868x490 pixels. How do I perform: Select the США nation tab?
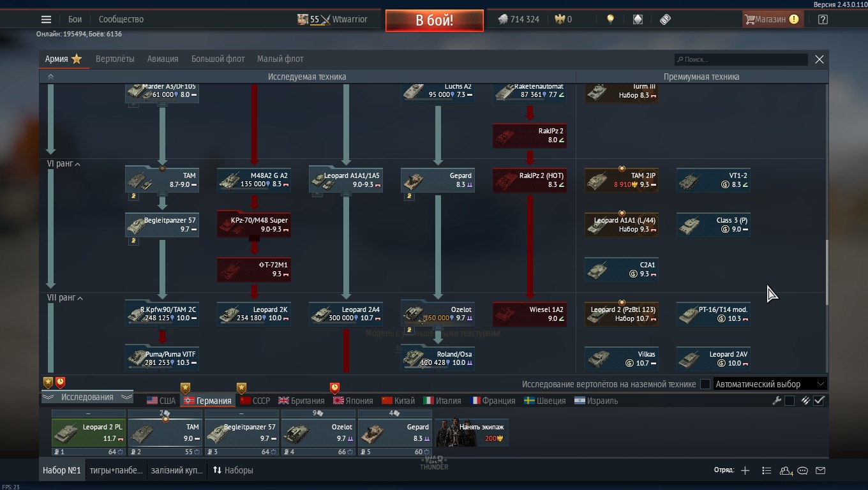(x=161, y=401)
